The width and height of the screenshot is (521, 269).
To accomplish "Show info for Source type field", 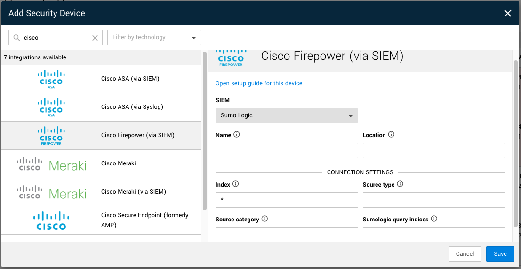I will (x=400, y=184).
